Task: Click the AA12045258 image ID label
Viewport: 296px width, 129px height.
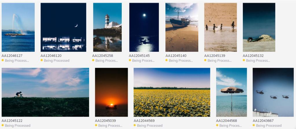Action: [103, 56]
